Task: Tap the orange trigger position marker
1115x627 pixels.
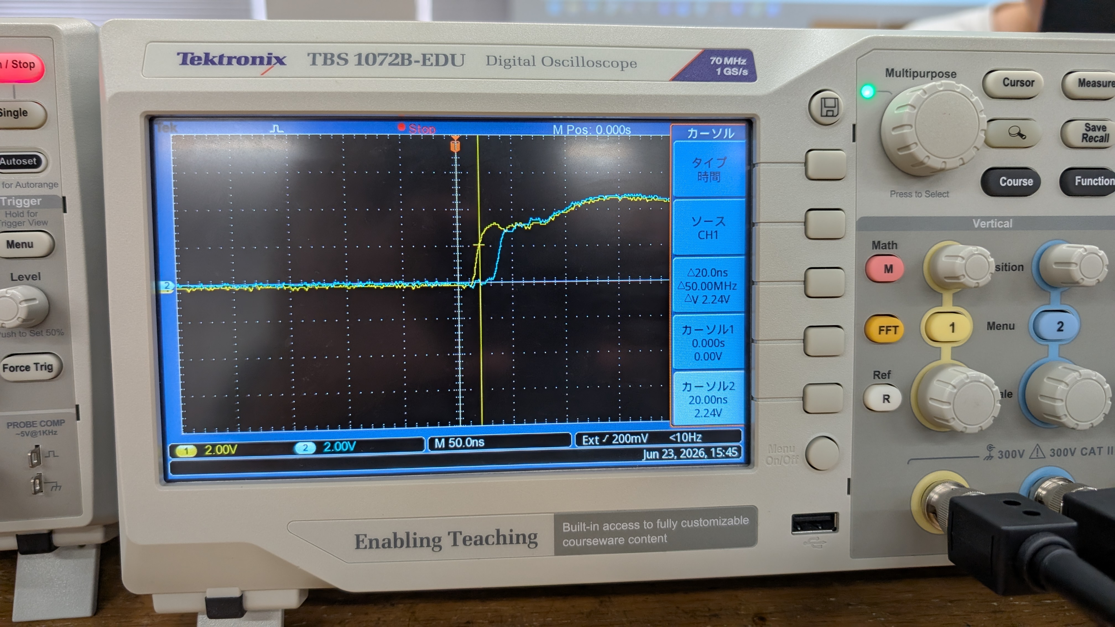Action: pyautogui.click(x=455, y=145)
